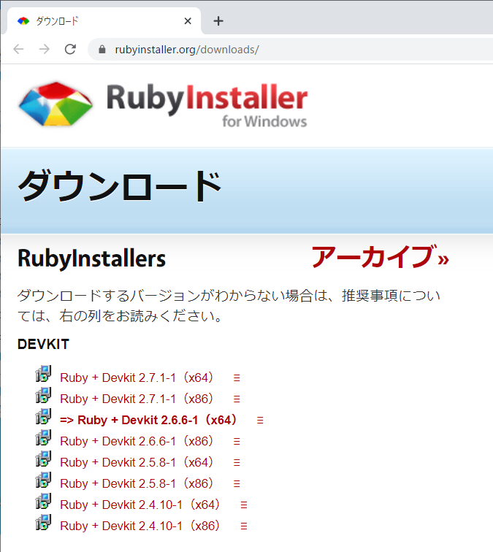Click installer icon beside Ruby+Devkit 2.4.10-1 (x86)
The height and width of the screenshot is (552, 493).
(44, 524)
